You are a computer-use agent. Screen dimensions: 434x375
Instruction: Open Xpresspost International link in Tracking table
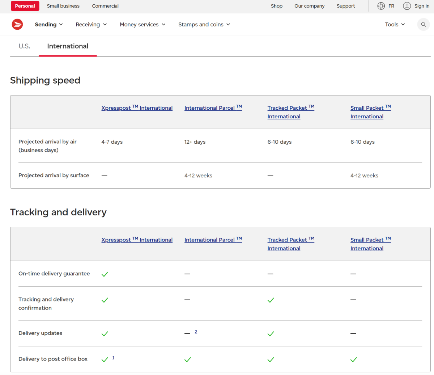tap(137, 240)
